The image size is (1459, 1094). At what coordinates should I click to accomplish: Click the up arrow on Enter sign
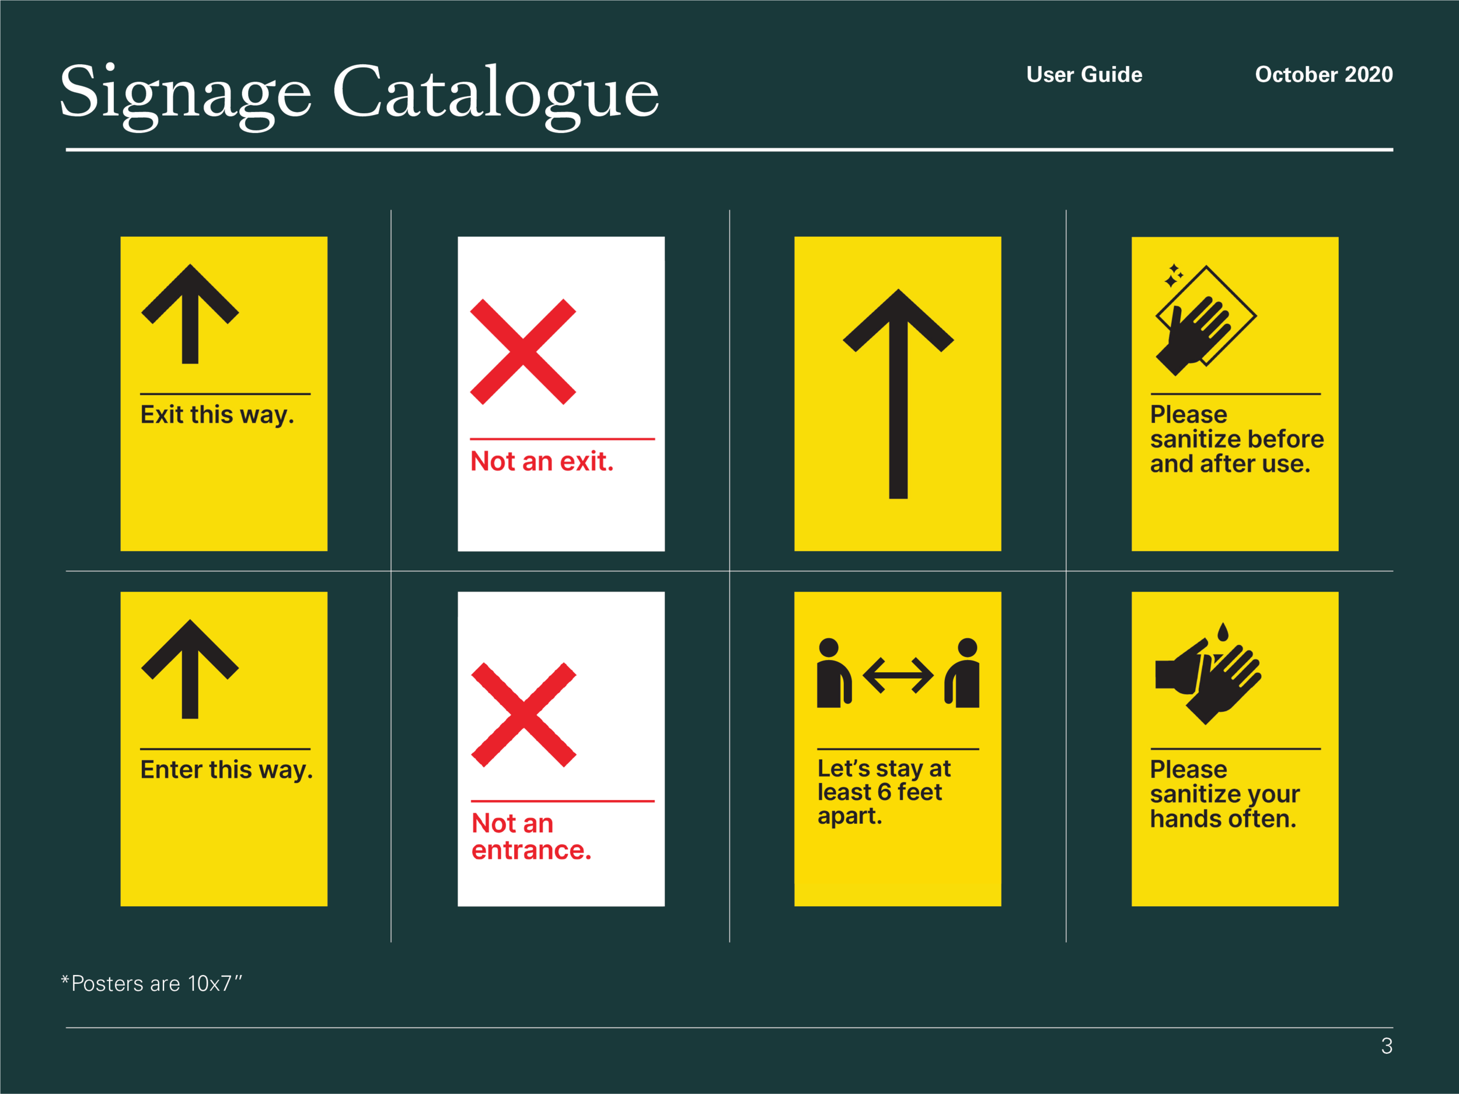[190, 669]
